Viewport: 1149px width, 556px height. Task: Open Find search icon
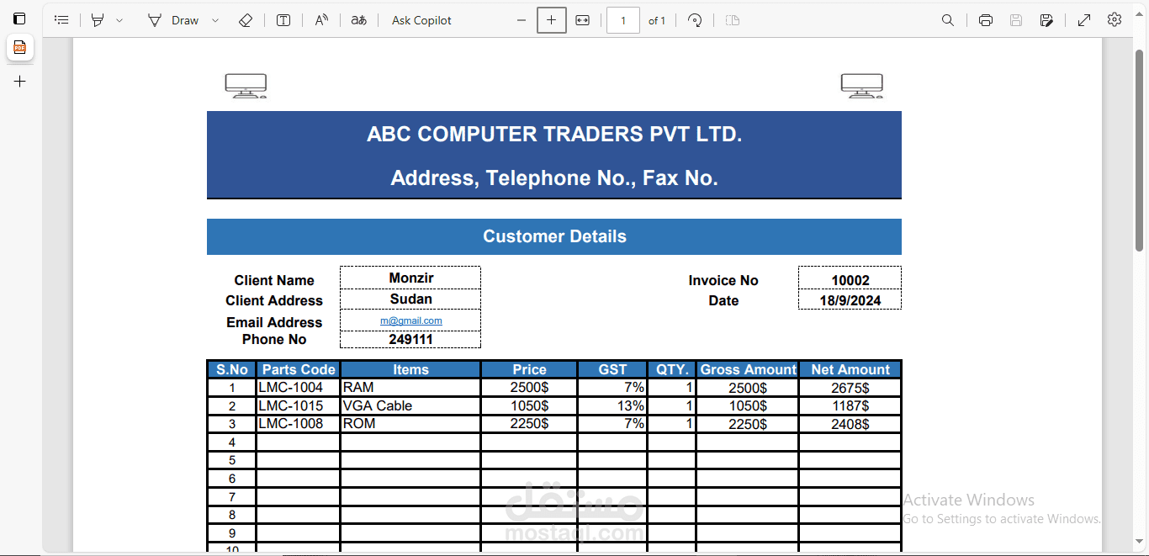[948, 20]
